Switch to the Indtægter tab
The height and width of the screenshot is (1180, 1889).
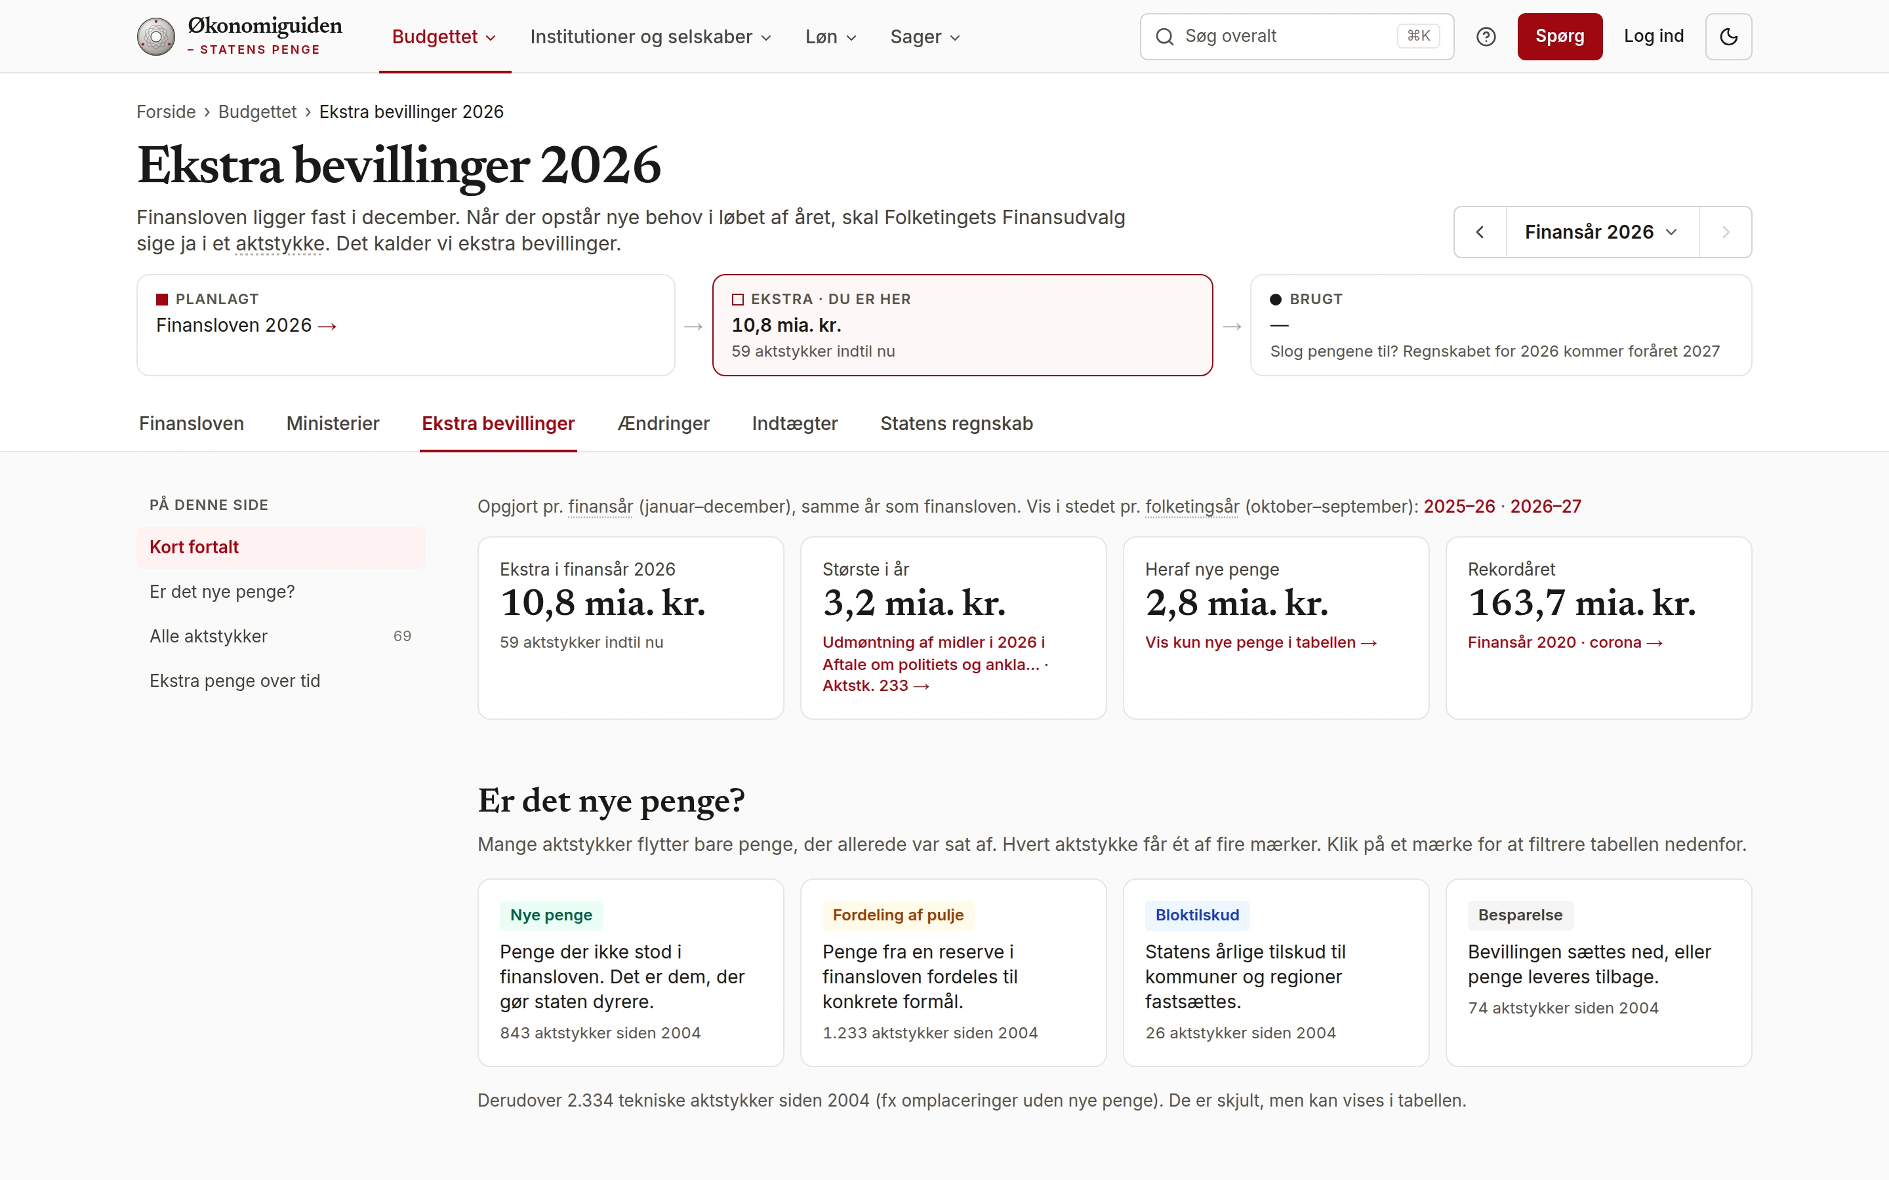(x=795, y=423)
